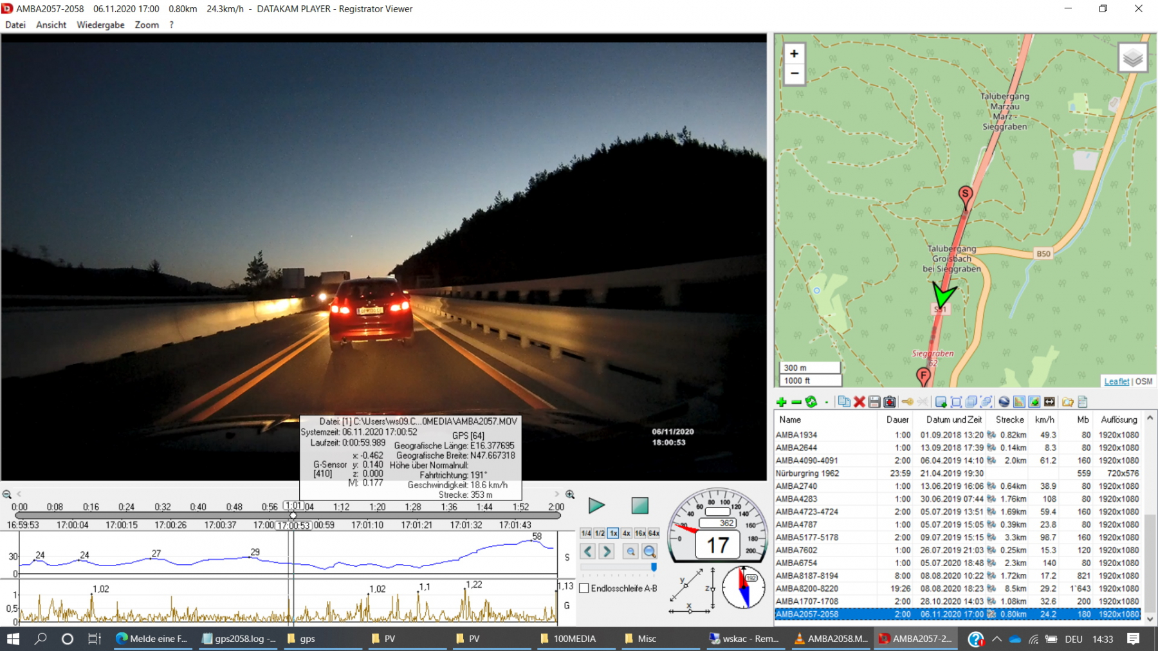1158x651 pixels.
Task: Select the AMBA8200-8220 recording row
Action: [x=957, y=589]
